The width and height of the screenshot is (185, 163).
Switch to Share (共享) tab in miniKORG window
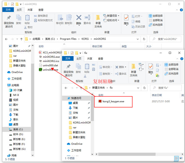[x=30, y=10]
